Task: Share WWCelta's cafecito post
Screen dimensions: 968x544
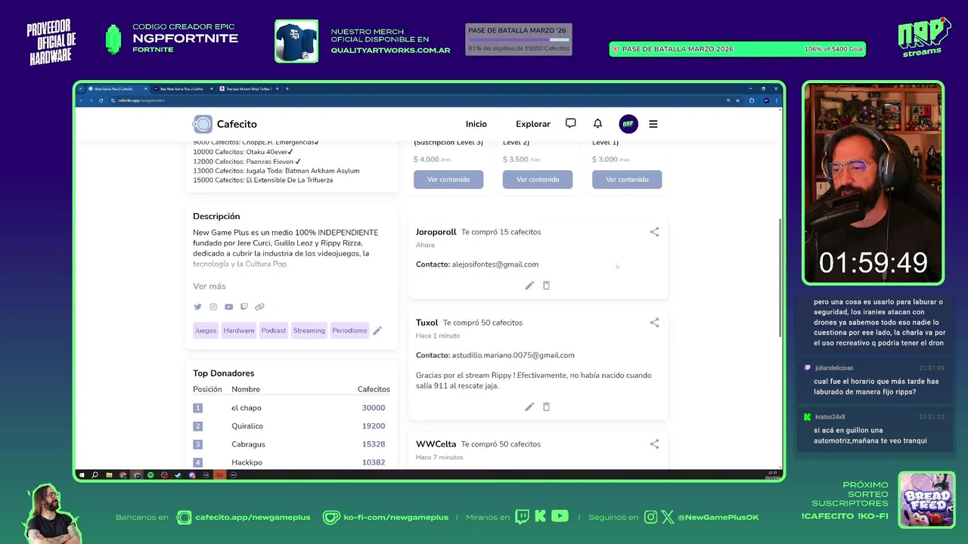Action: pyautogui.click(x=654, y=444)
